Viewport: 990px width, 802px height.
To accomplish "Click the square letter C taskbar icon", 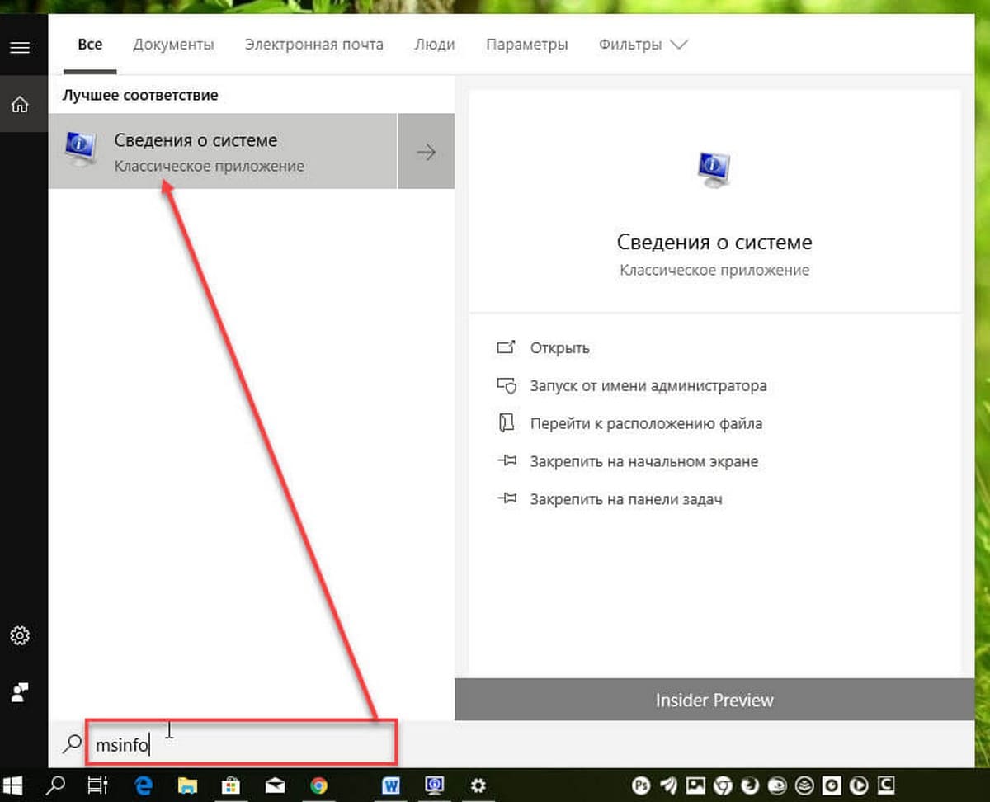I will [885, 785].
